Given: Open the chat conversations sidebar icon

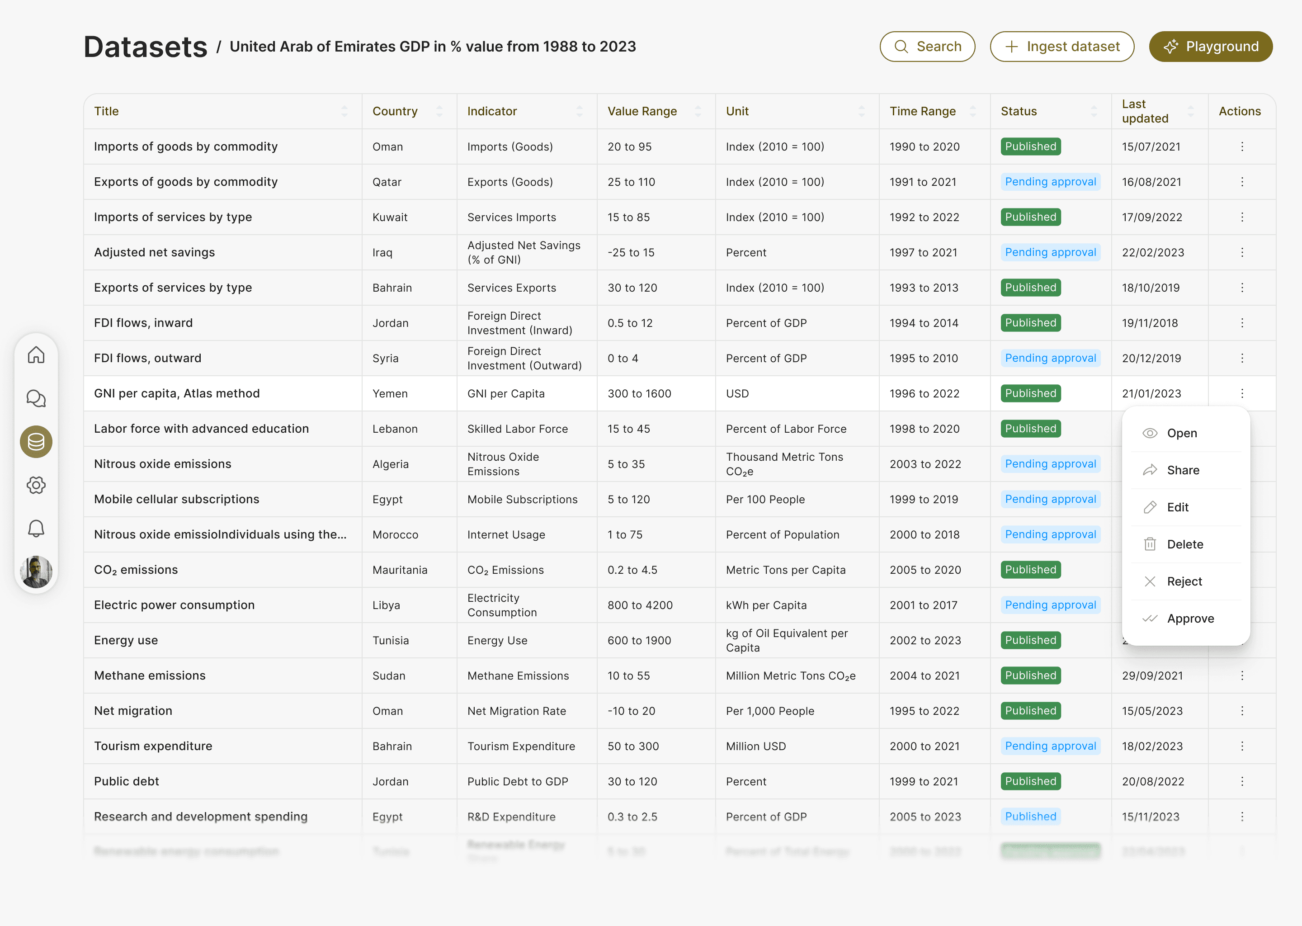Looking at the screenshot, I should point(36,398).
